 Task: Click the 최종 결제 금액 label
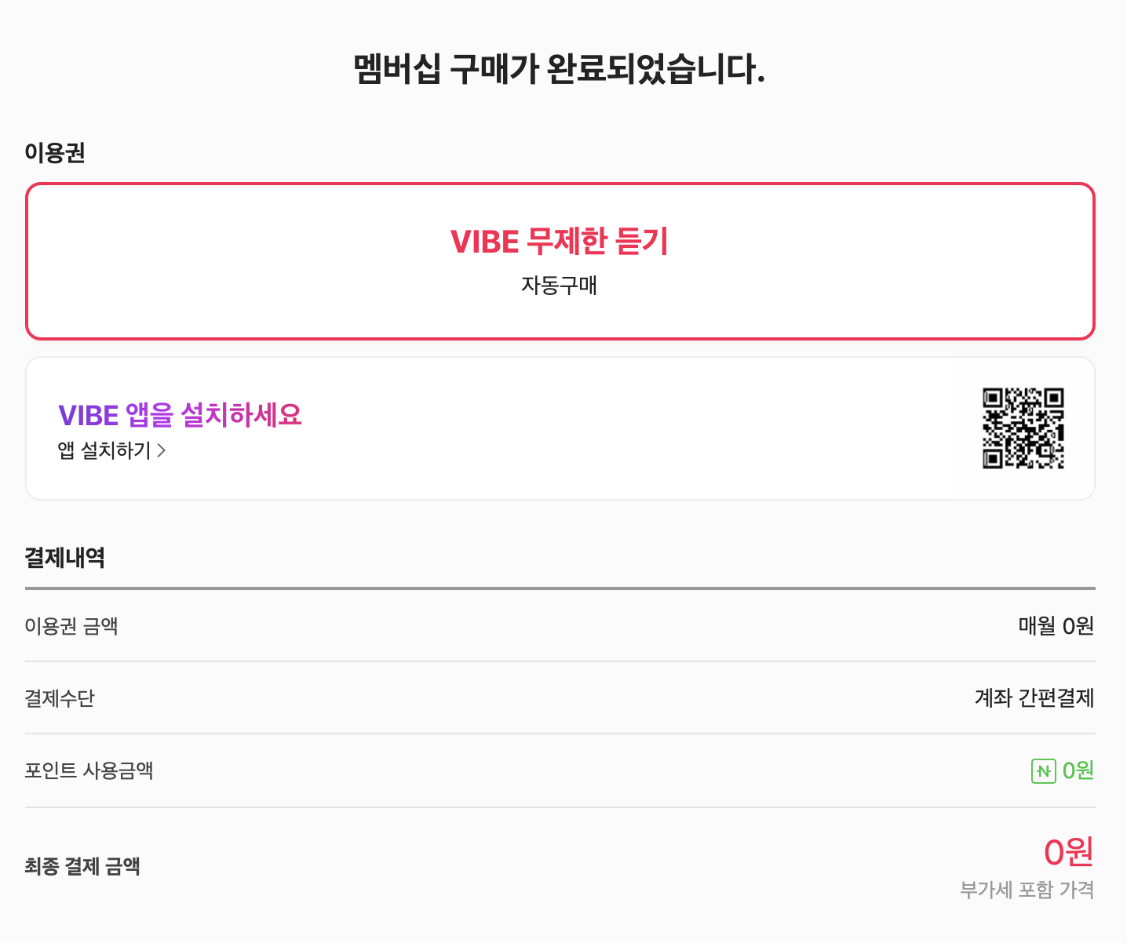click(x=82, y=866)
